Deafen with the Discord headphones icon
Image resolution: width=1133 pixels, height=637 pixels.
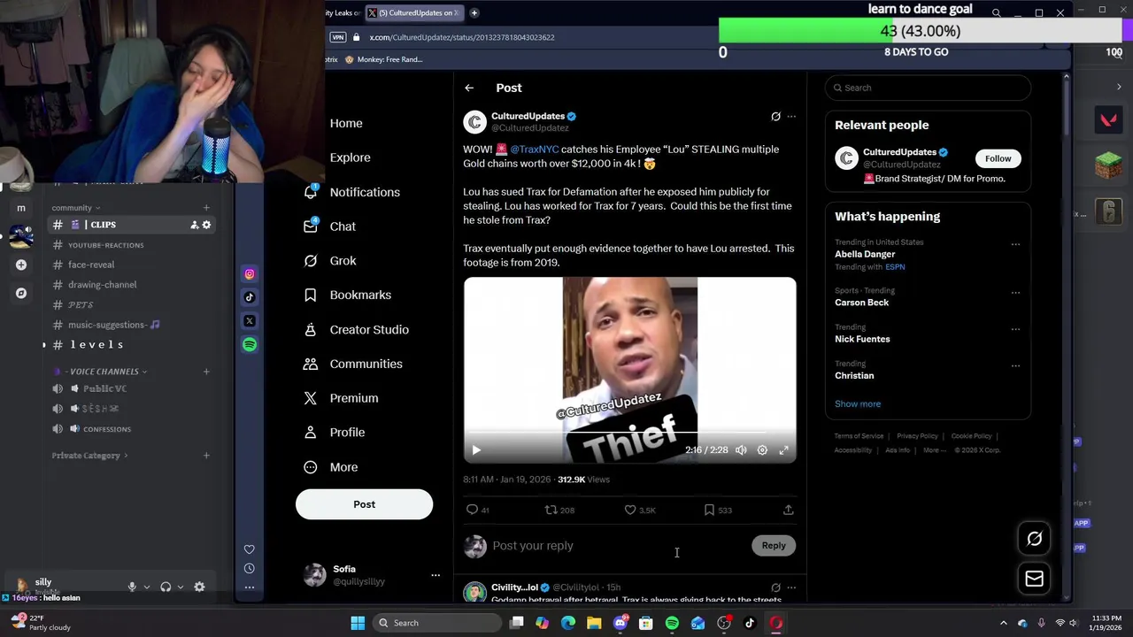[166, 587]
